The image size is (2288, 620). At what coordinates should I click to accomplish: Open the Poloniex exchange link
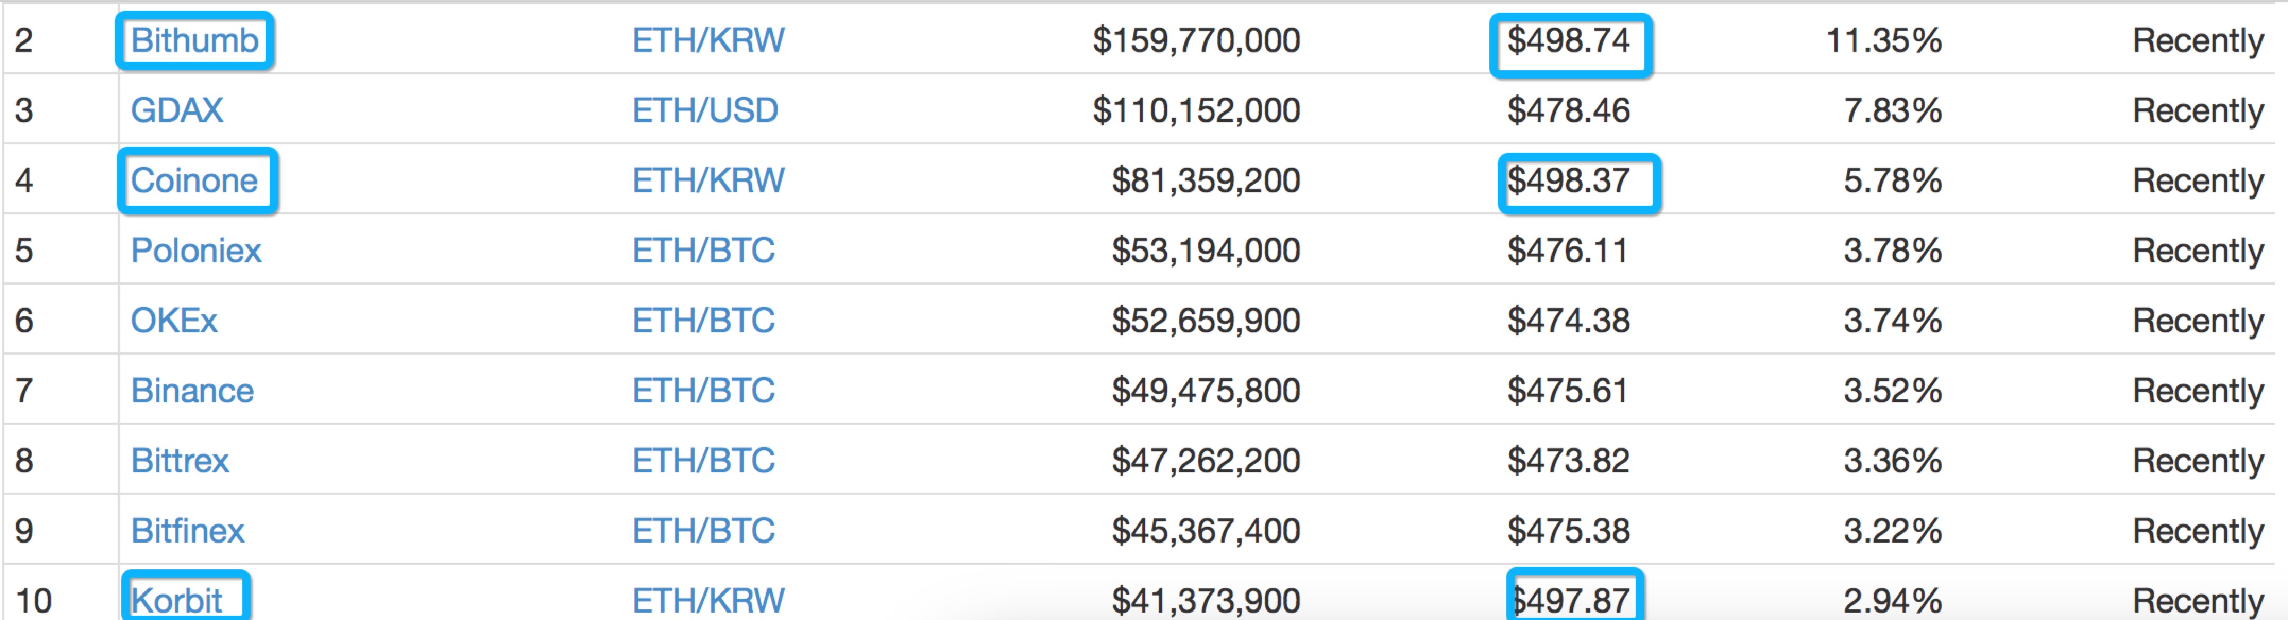click(197, 252)
